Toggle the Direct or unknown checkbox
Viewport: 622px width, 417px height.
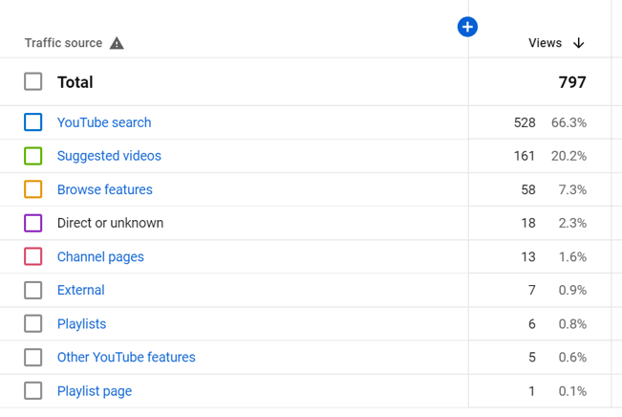(x=33, y=223)
